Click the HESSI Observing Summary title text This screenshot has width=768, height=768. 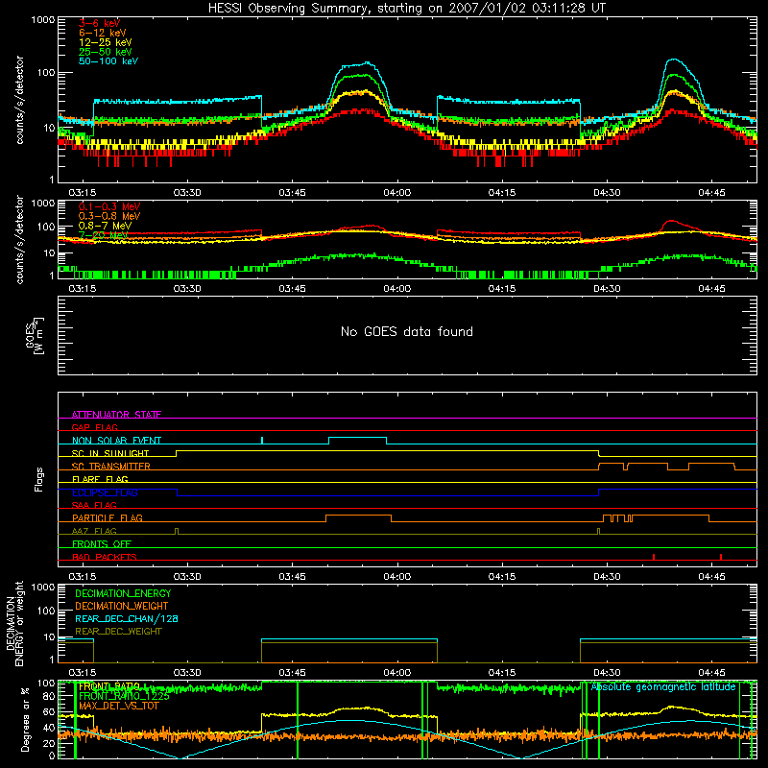(407, 8)
